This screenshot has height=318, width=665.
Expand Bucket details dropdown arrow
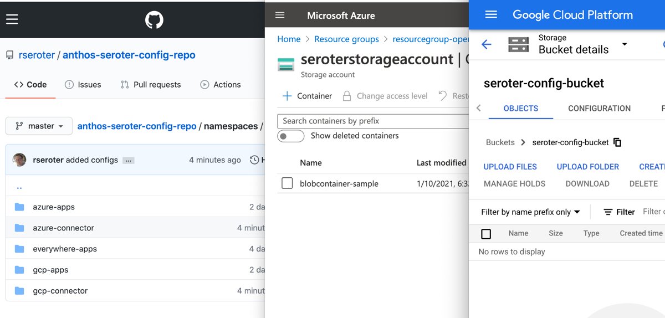[625, 44]
